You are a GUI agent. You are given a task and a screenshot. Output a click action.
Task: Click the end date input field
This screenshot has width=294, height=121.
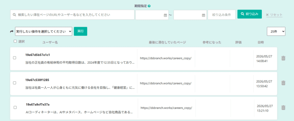190,15
